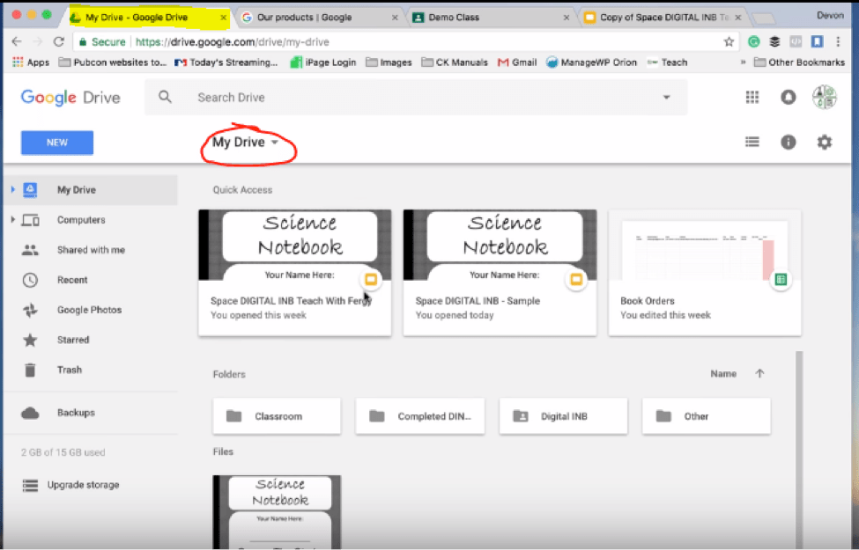The height and width of the screenshot is (550, 859).
Task: Click the Search Drive magnifier icon
Action: pyautogui.click(x=165, y=98)
